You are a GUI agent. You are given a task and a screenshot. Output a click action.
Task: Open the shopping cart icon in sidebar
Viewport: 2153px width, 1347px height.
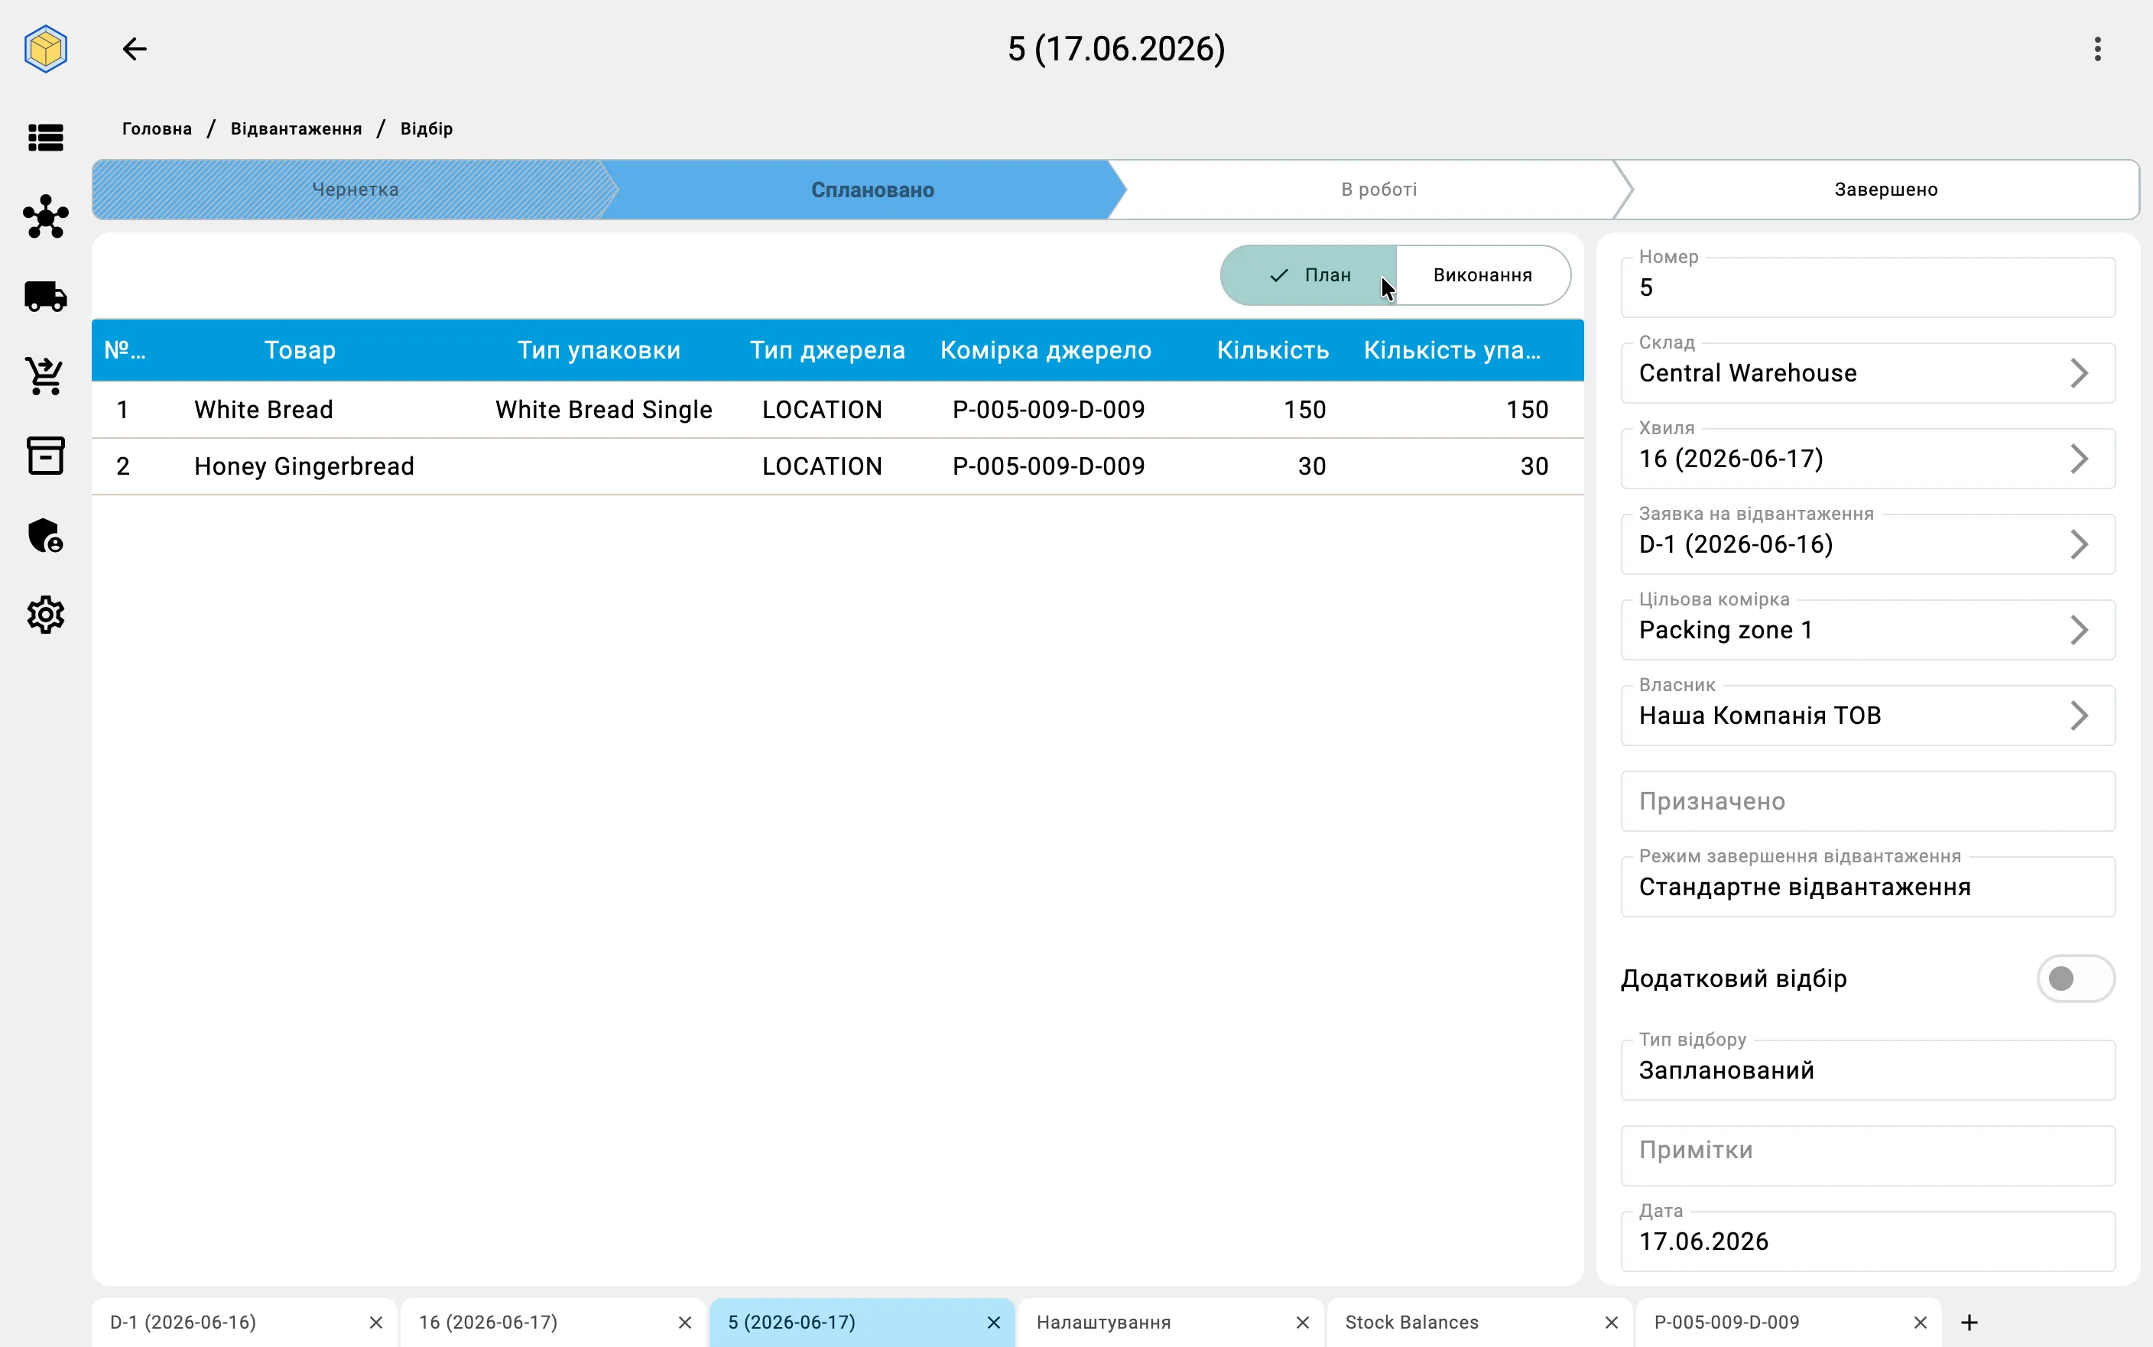(x=45, y=376)
